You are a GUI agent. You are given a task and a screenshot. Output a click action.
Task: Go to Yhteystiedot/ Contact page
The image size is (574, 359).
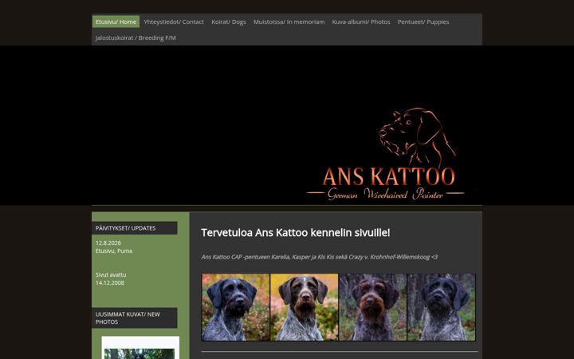[174, 22]
